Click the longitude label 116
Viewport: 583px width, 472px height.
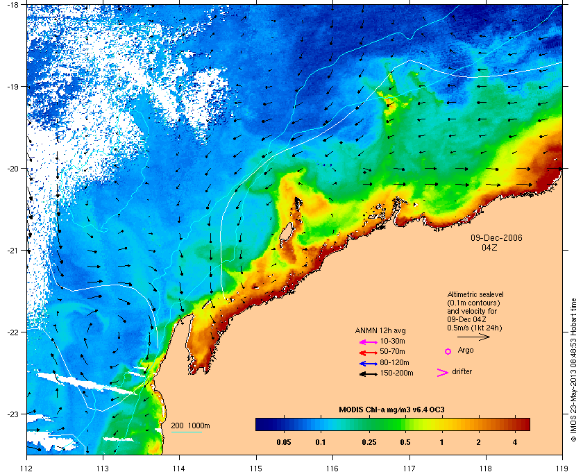point(332,469)
